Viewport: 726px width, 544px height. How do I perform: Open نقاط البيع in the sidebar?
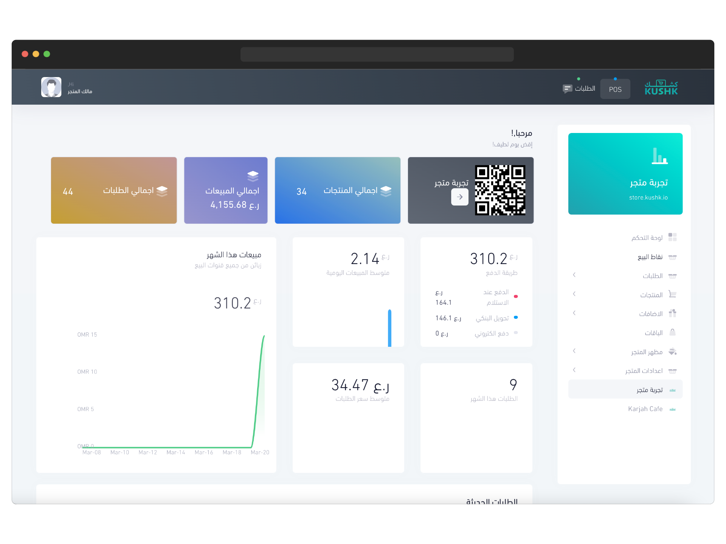[x=650, y=257]
